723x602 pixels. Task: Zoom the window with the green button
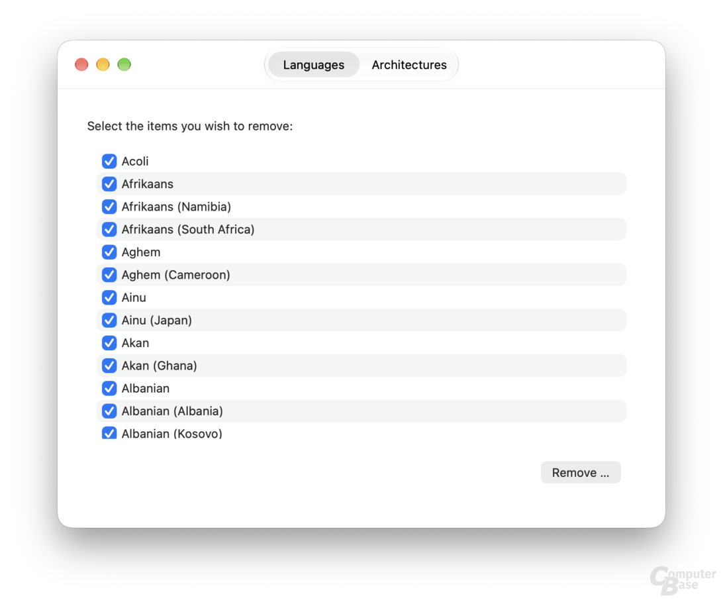click(124, 65)
